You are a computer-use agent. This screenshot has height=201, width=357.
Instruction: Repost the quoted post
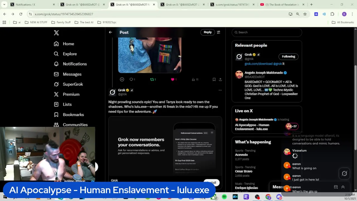[152, 80]
